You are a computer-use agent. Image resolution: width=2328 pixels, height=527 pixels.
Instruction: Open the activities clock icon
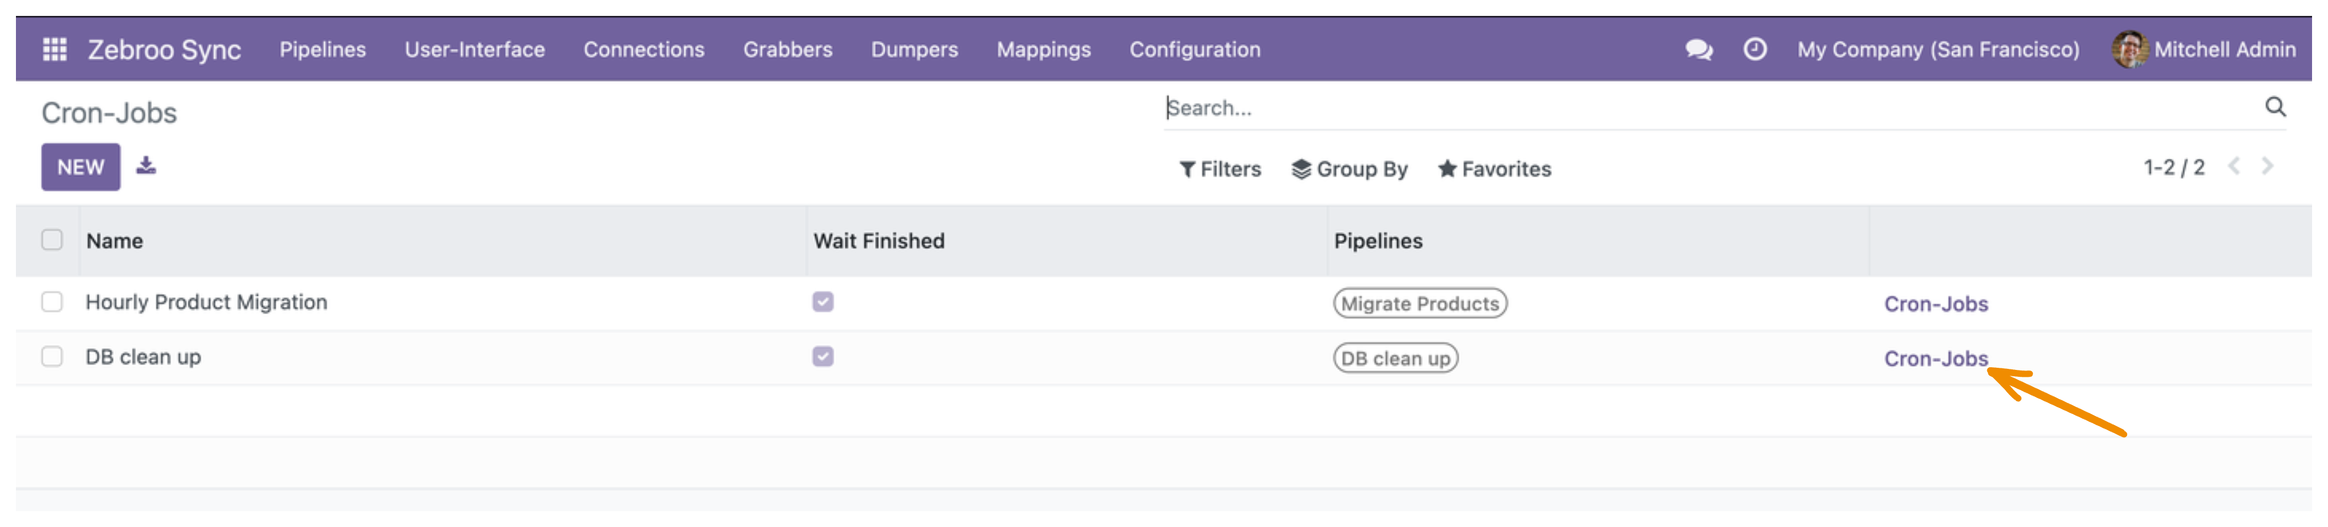pos(1754,49)
